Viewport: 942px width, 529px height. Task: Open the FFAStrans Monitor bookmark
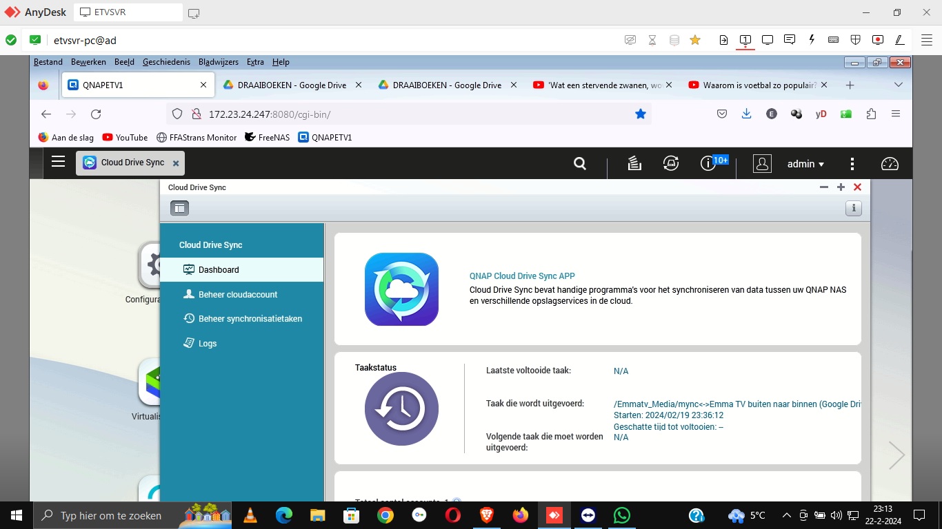[x=197, y=137]
